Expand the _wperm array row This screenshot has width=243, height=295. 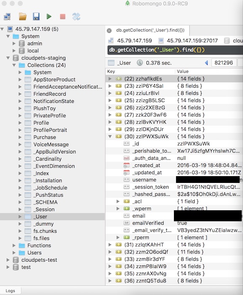tap(118, 209)
